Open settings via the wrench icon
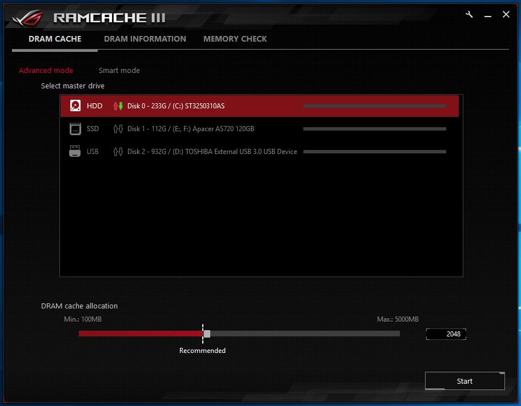This screenshot has width=521, height=406. [469, 15]
